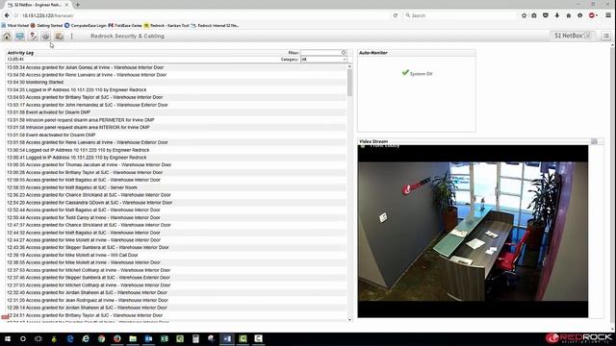Open a new browser tab with plus
Viewport: 616px width, 346px height.
tap(78, 5)
